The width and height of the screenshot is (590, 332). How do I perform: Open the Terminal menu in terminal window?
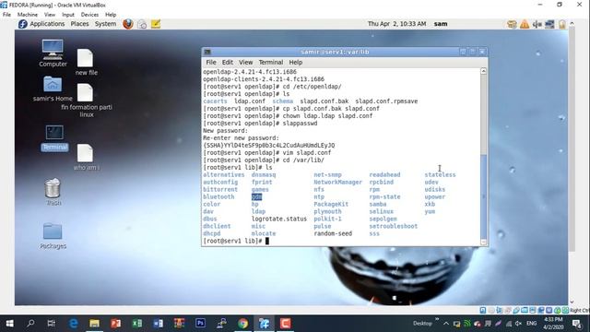pos(270,63)
